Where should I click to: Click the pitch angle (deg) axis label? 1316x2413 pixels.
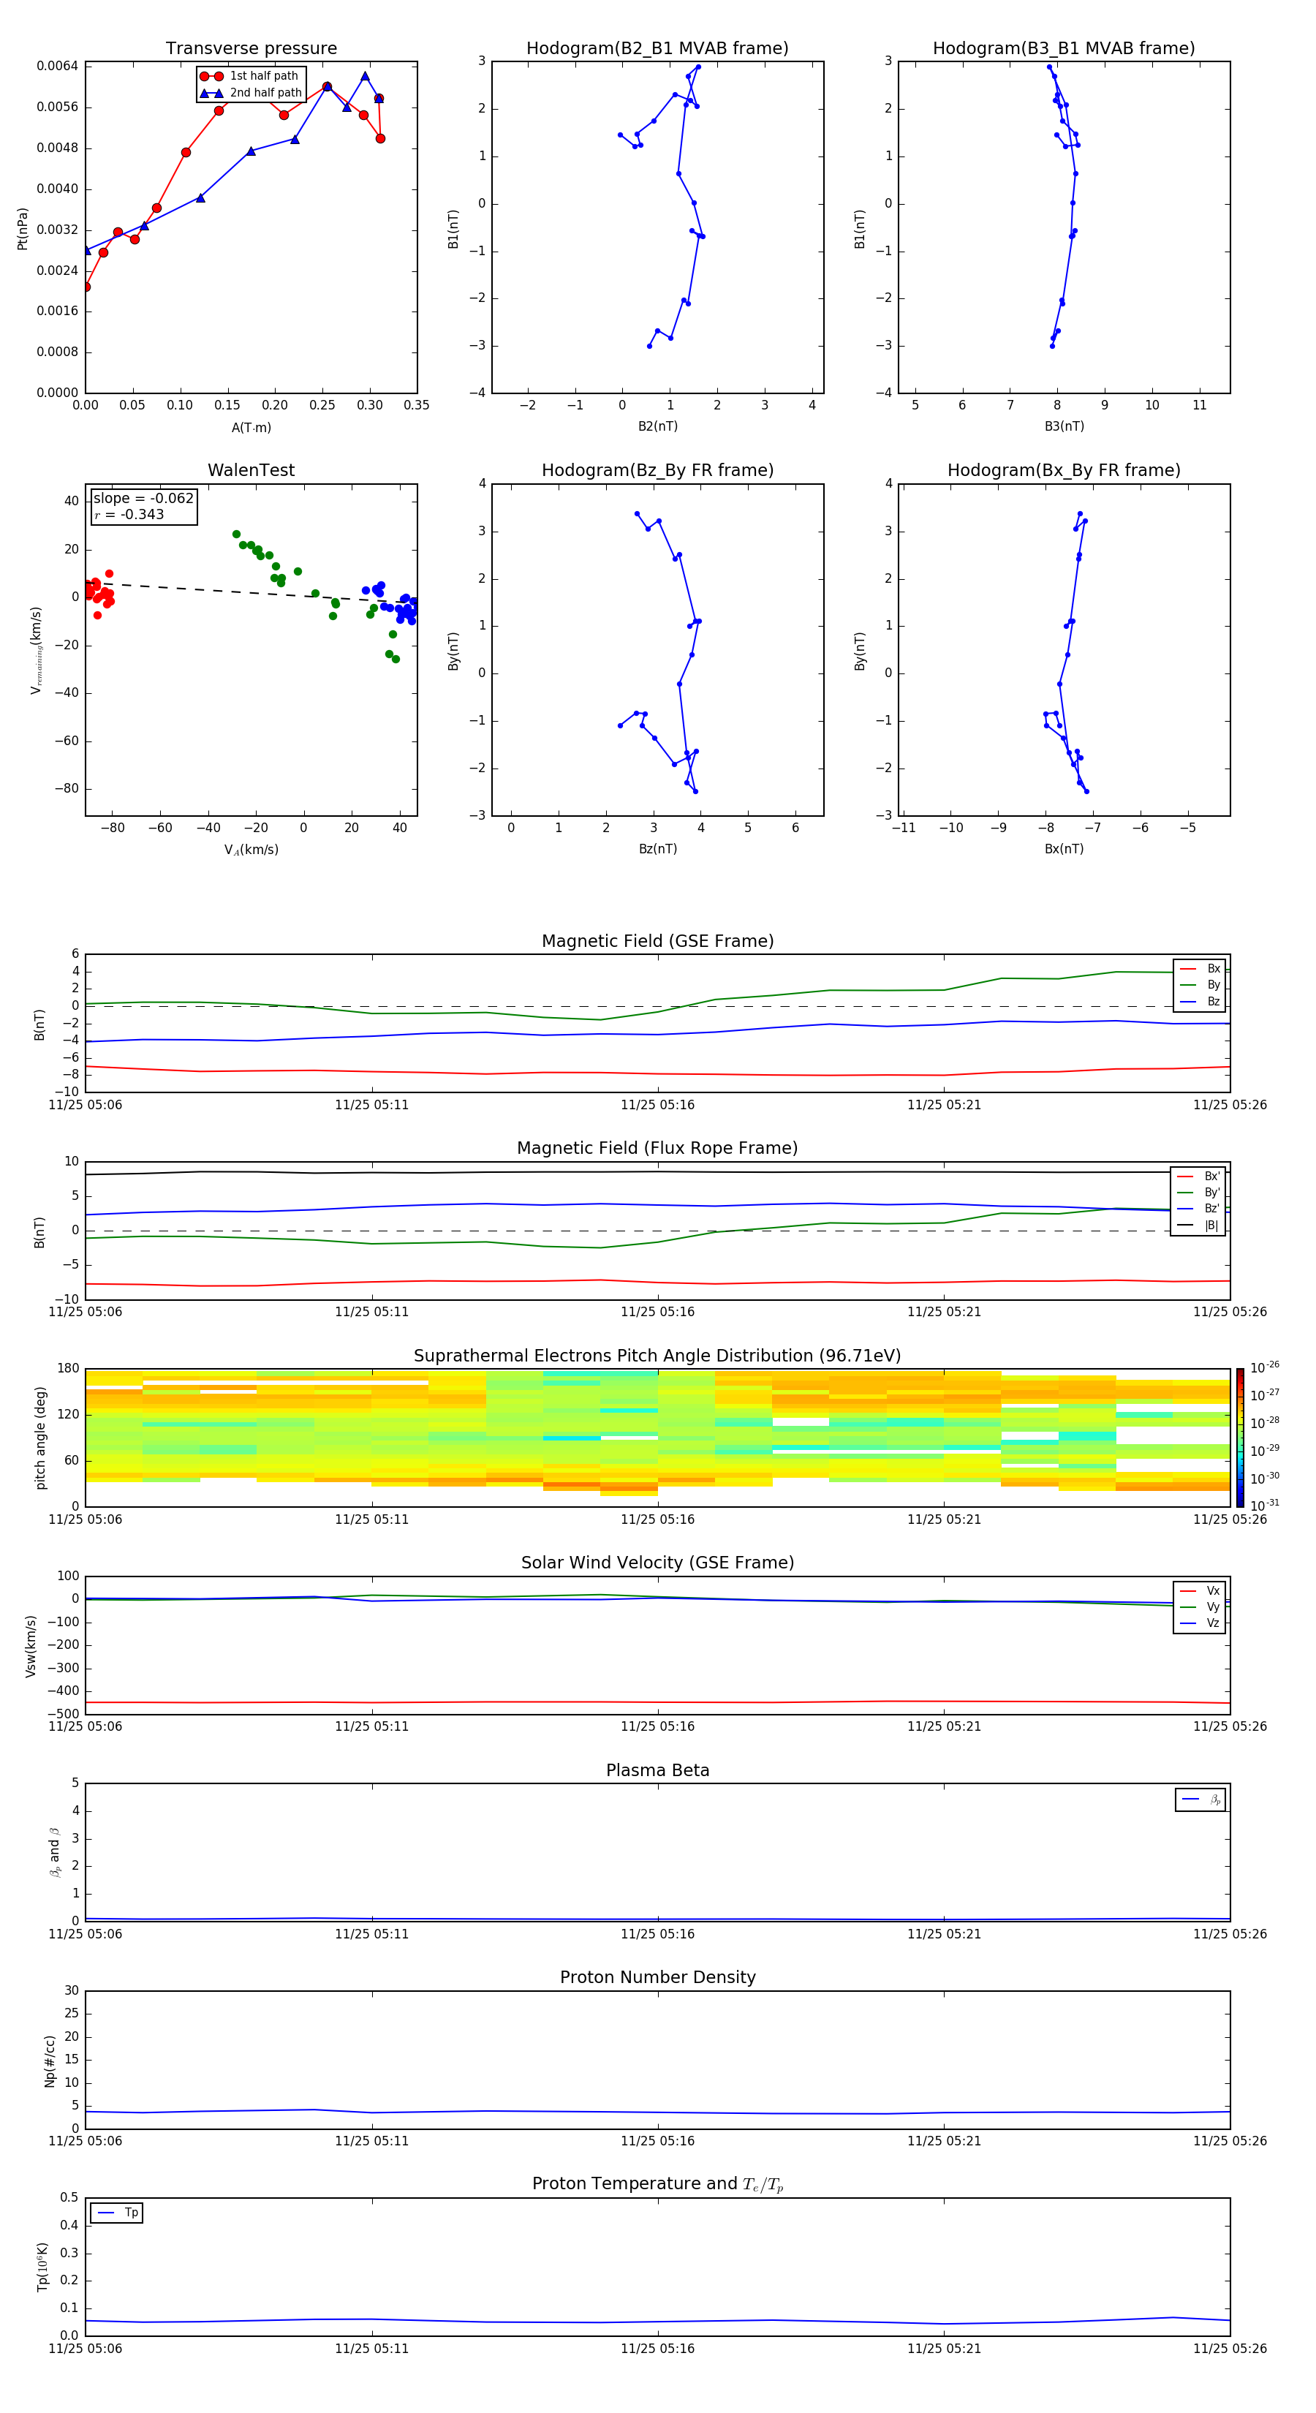(x=40, y=1438)
